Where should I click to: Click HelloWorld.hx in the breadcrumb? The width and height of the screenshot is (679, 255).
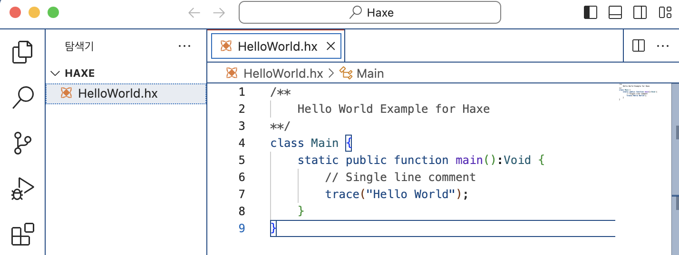click(x=283, y=73)
